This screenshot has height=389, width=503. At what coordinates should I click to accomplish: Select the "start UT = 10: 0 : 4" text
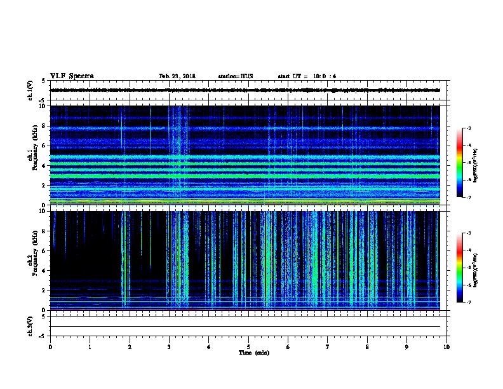(307, 76)
